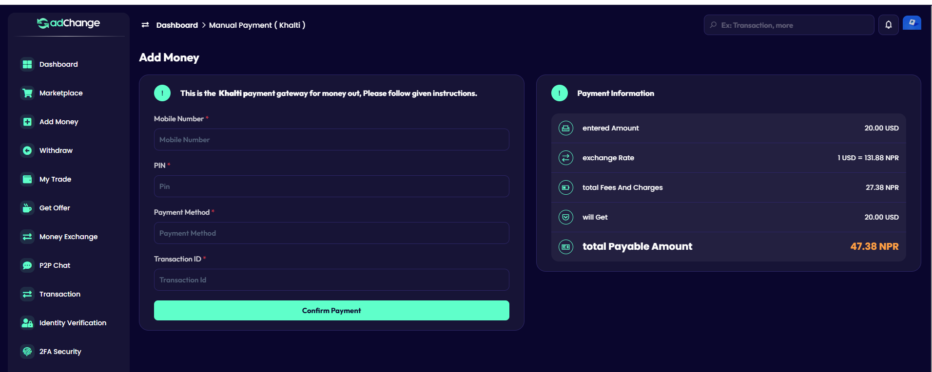Image resolution: width=932 pixels, height=372 pixels.
Task: Open 2FA Security settings
Action: point(60,352)
